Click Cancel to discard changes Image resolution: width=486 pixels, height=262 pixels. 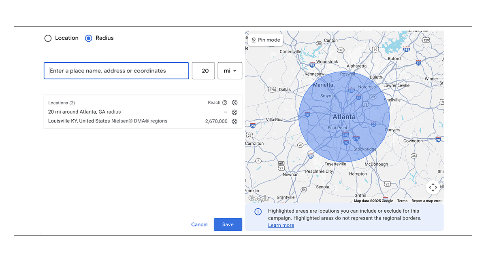point(199,225)
